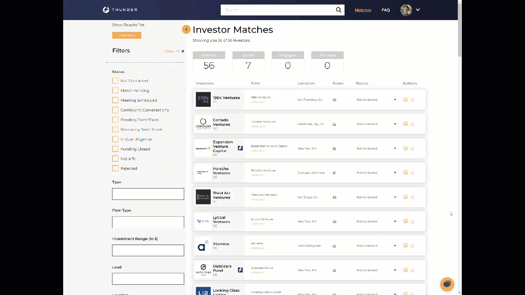Open the notes icon for Porsche Ventures
Image resolution: width=525 pixels, height=295 pixels.
pos(406,172)
